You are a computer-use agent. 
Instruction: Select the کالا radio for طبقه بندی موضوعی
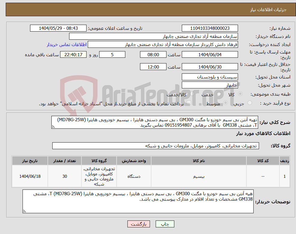pos(240,94)
